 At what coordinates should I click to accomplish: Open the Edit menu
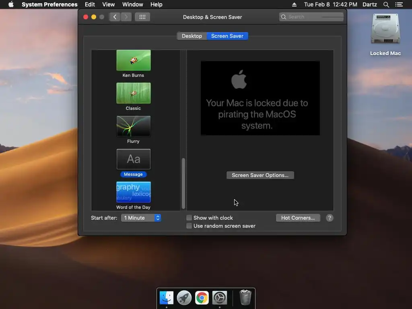[x=90, y=4]
